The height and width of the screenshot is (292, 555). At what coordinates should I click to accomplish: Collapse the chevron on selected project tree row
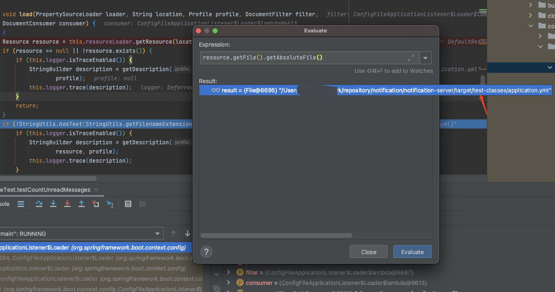(550, 67)
